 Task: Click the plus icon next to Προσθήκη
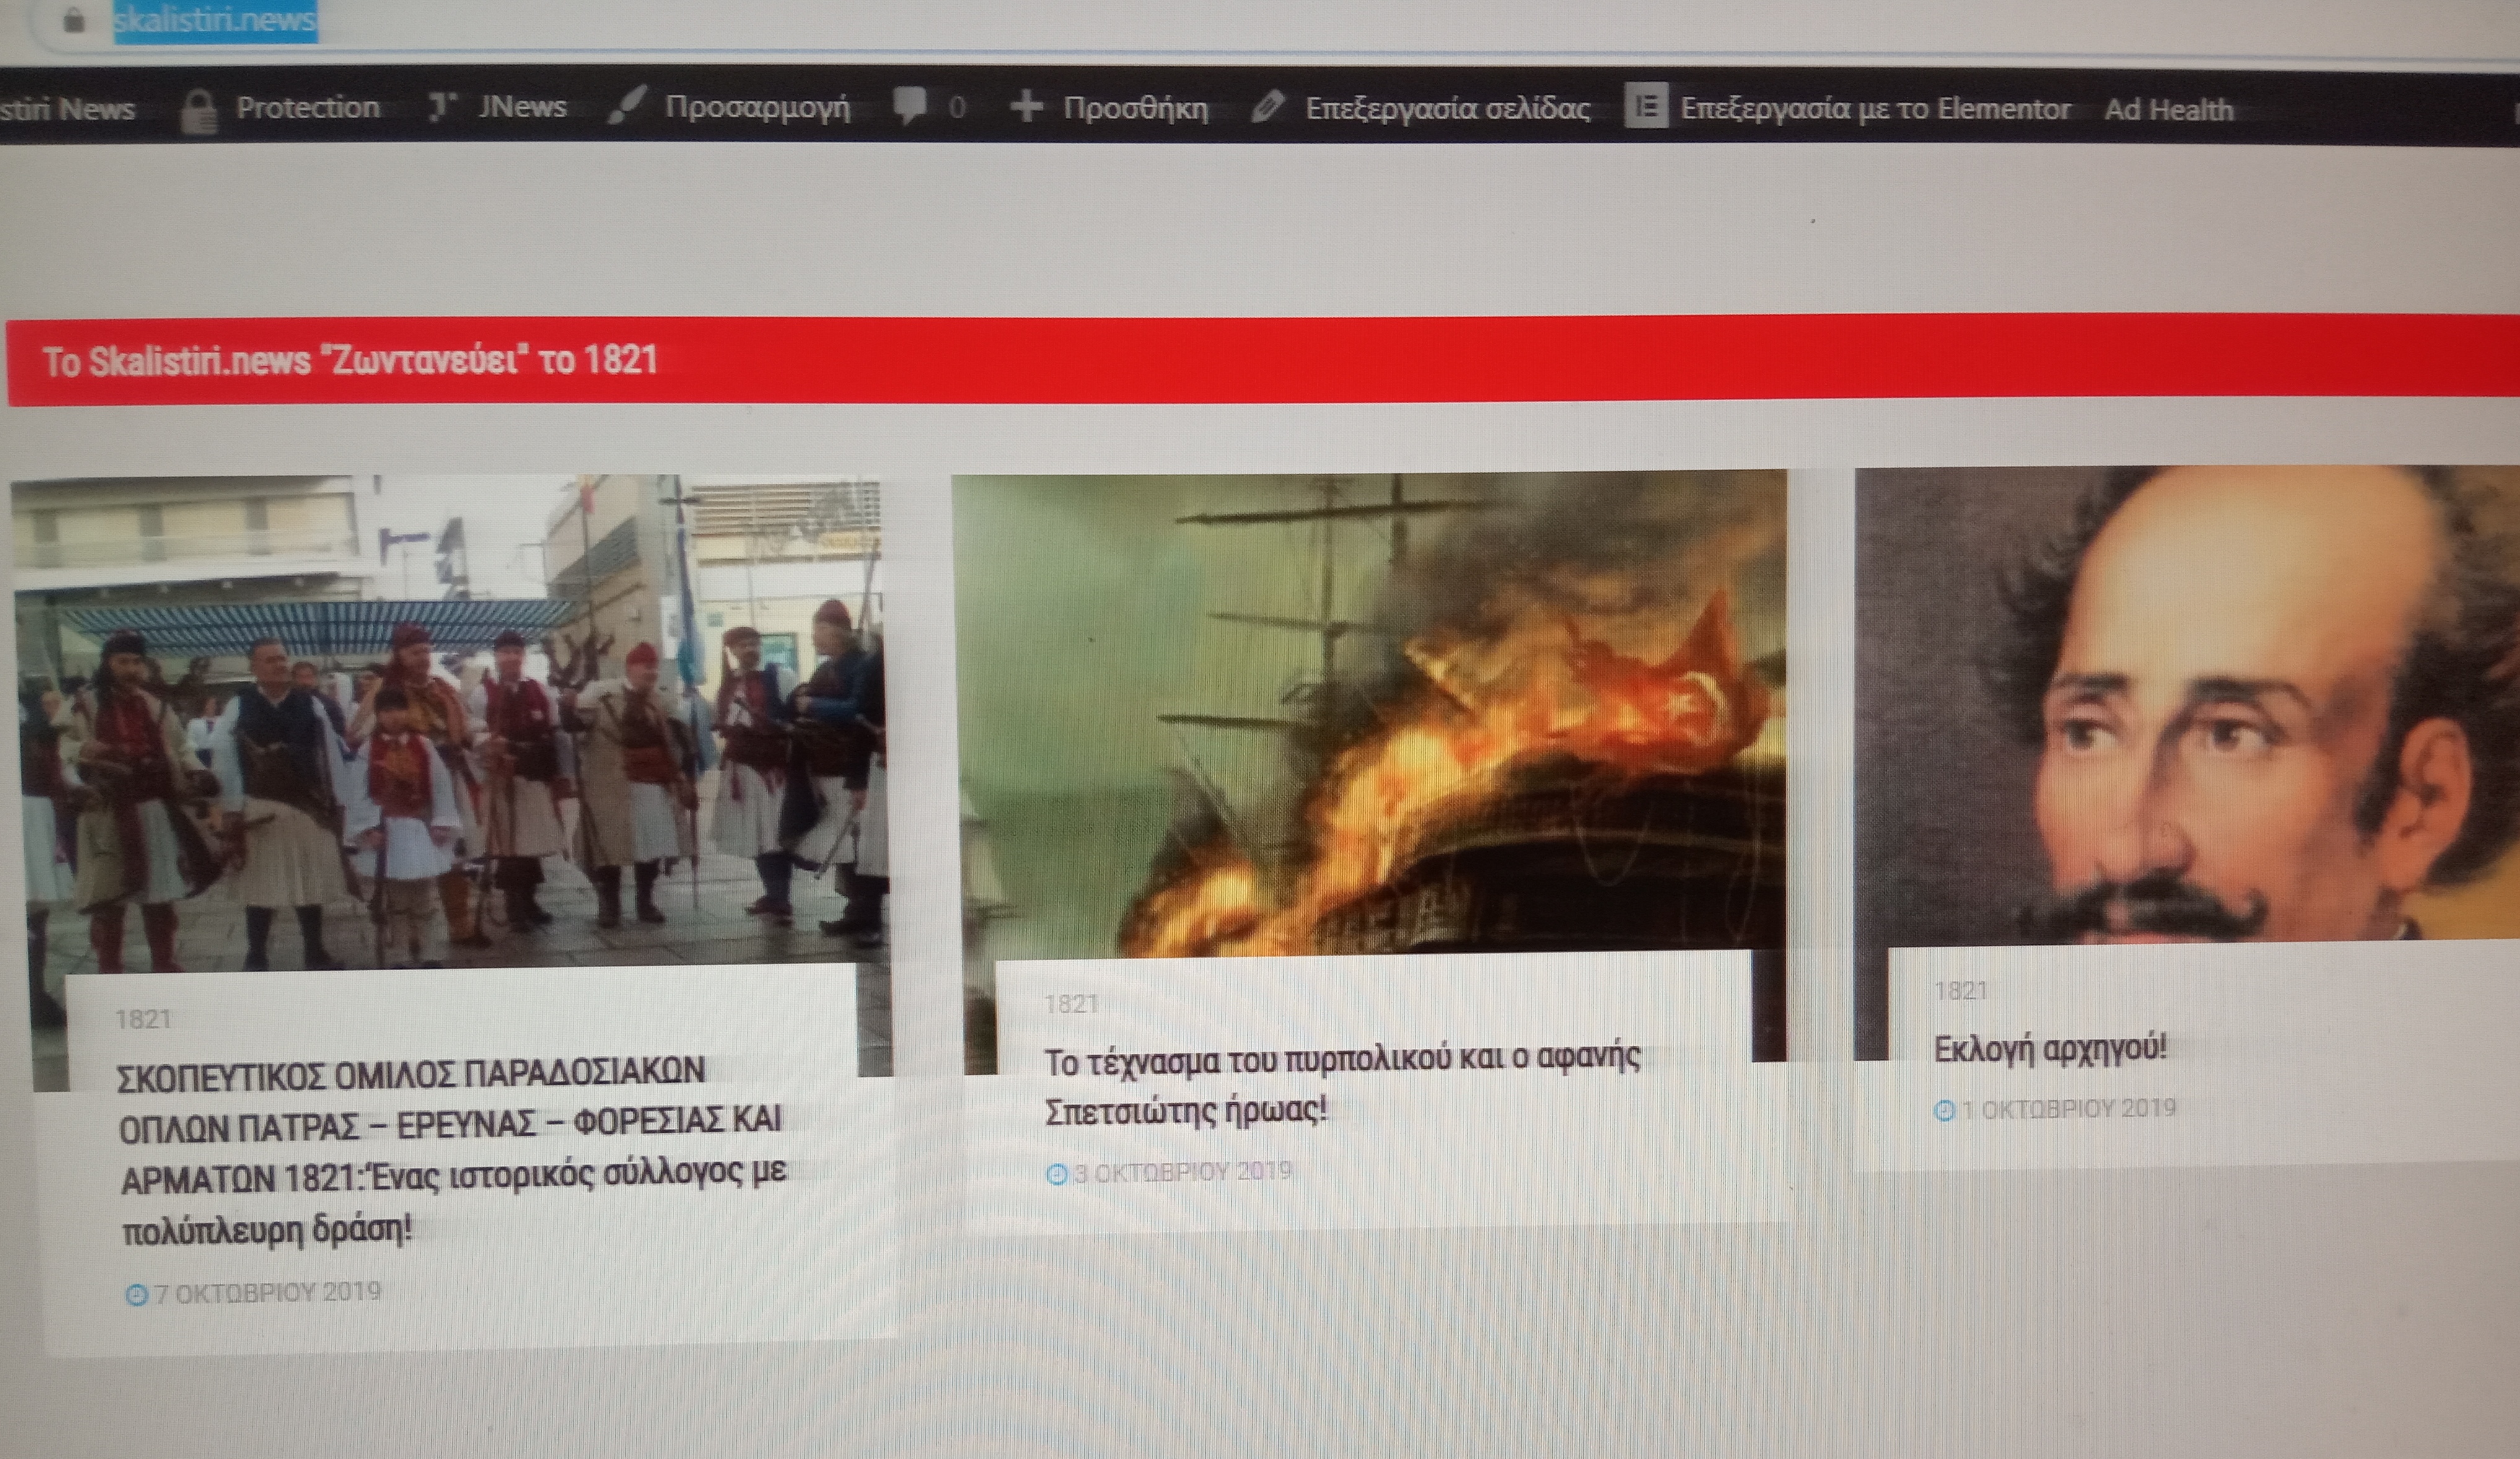pyautogui.click(x=1026, y=106)
